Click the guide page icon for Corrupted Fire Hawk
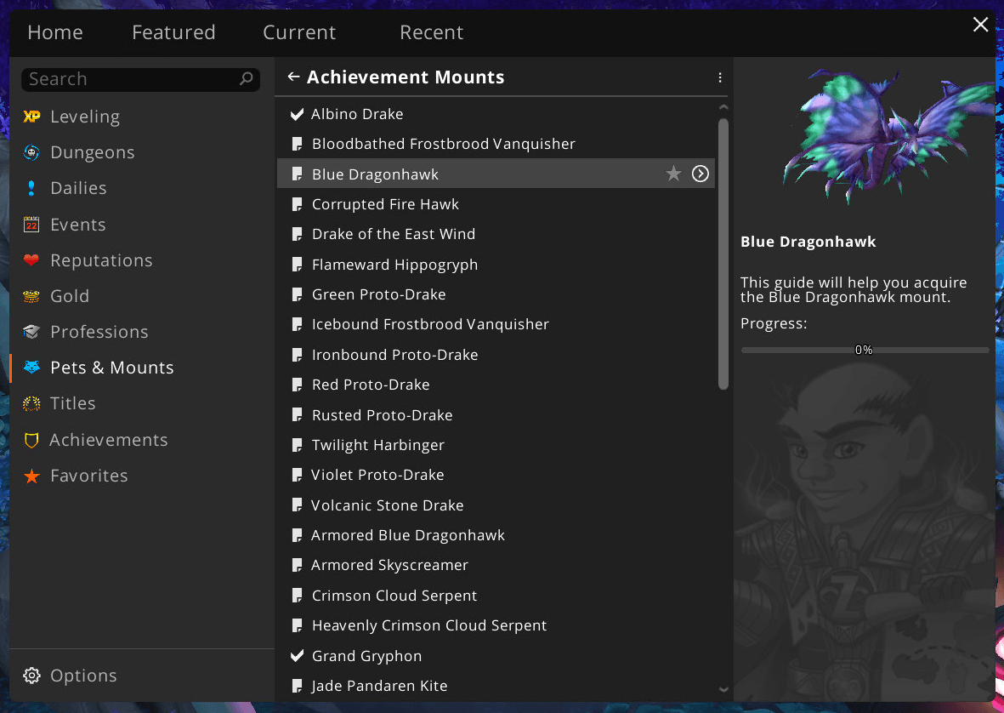 pyautogui.click(x=297, y=204)
